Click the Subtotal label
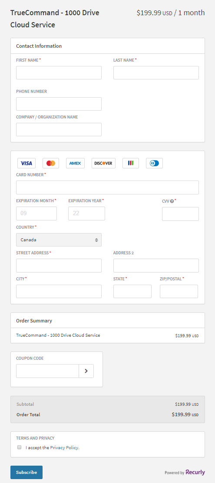The width and height of the screenshot is (215, 483). pyautogui.click(x=25, y=404)
